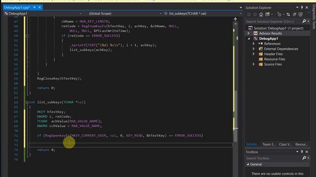Viewport: 316px width, 177px height.
Task: Expand the Source Files folder
Action: point(254,64)
